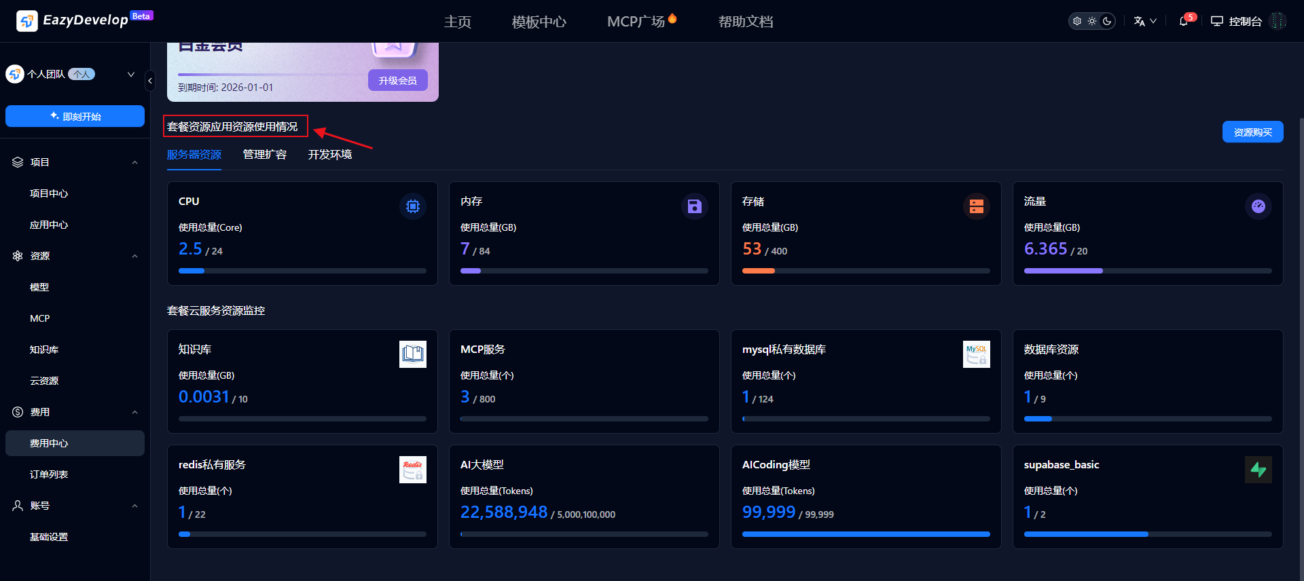Click the MySQL database icon
1304x581 pixels.
coord(976,354)
